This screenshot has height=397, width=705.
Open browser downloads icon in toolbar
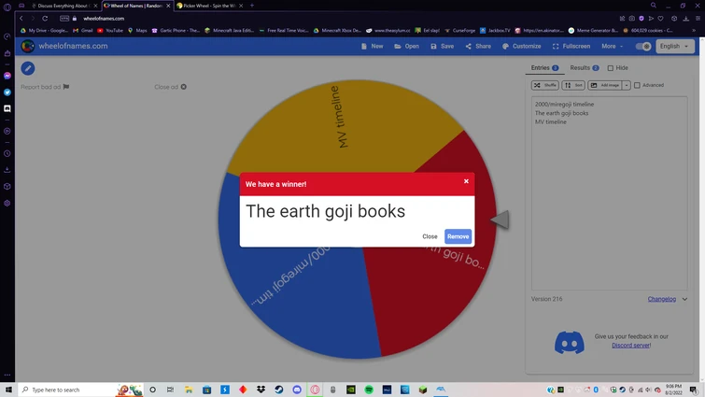(685, 19)
